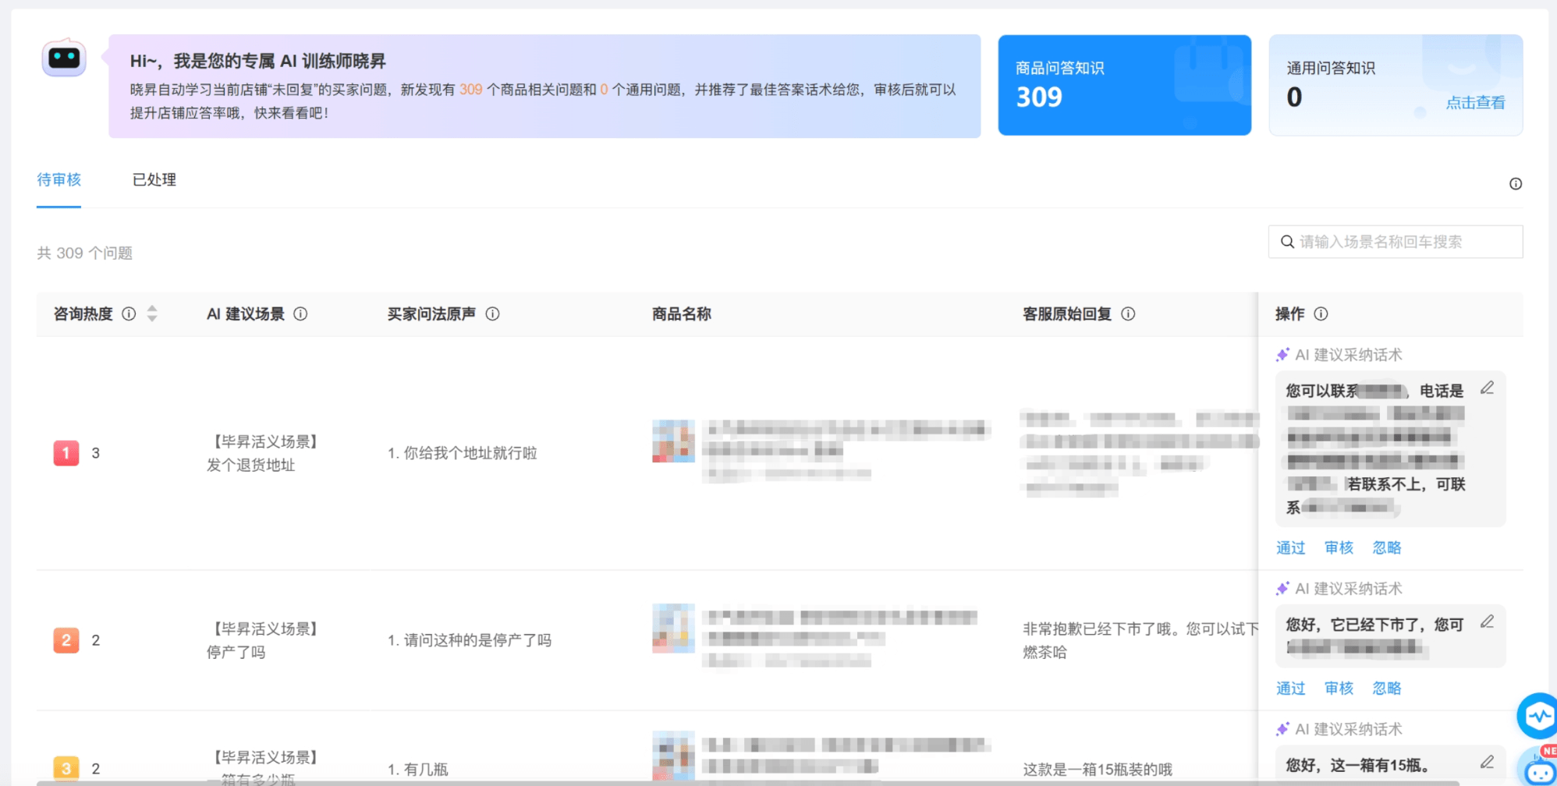Click the AI trainer robot avatar
The height and width of the screenshot is (786, 1557).
(64, 58)
